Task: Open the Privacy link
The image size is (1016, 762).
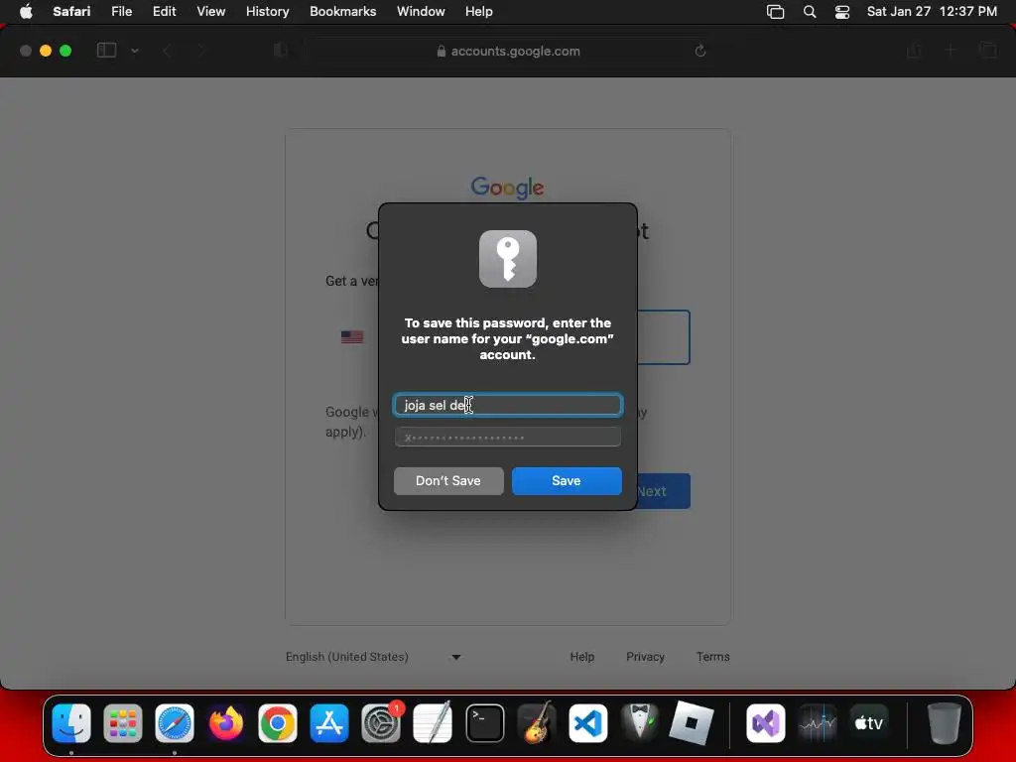Action: (x=645, y=657)
